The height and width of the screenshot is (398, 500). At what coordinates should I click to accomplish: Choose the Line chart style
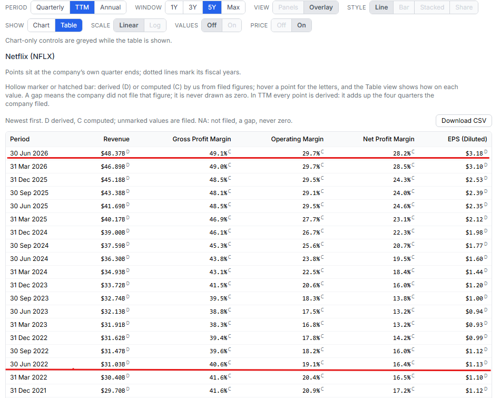click(x=381, y=7)
